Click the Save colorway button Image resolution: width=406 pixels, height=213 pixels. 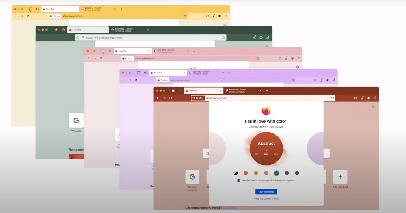266,191
